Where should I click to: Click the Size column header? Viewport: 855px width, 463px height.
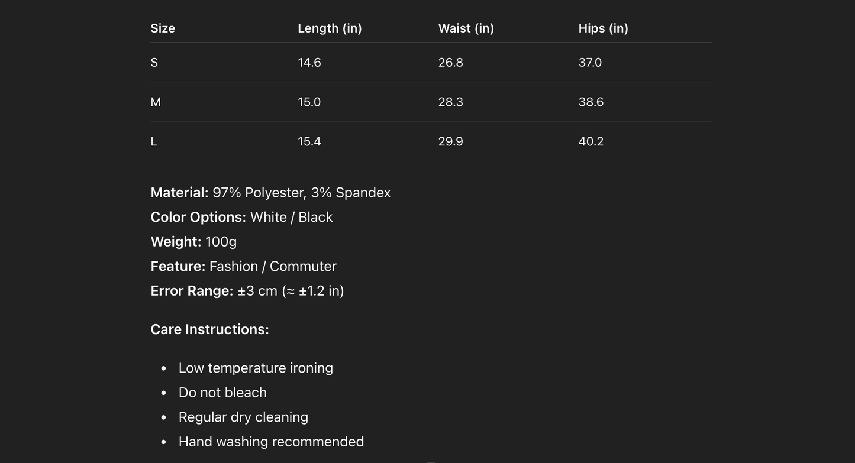pyautogui.click(x=163, y=28)
